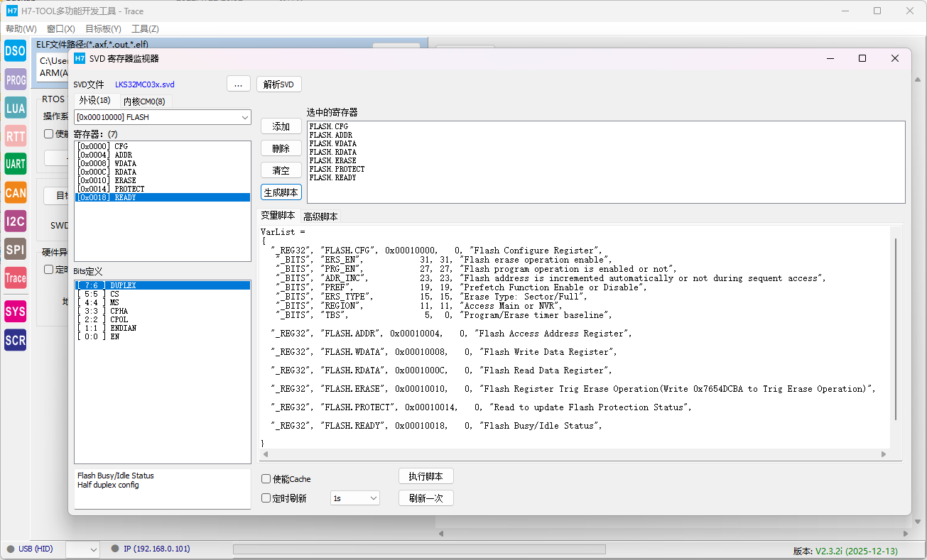The image size is (927, 560).
Task: Enable the 使能Cache checkbox
Action: coord(266,479)
